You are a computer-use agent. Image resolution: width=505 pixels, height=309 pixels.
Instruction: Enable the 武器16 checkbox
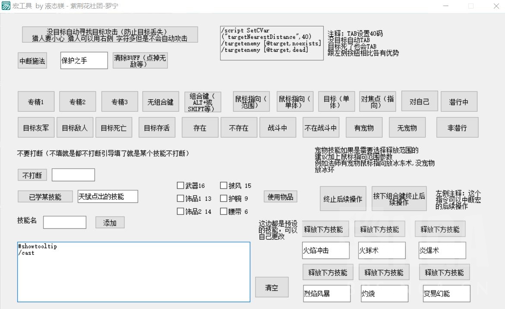click(180, 185)
